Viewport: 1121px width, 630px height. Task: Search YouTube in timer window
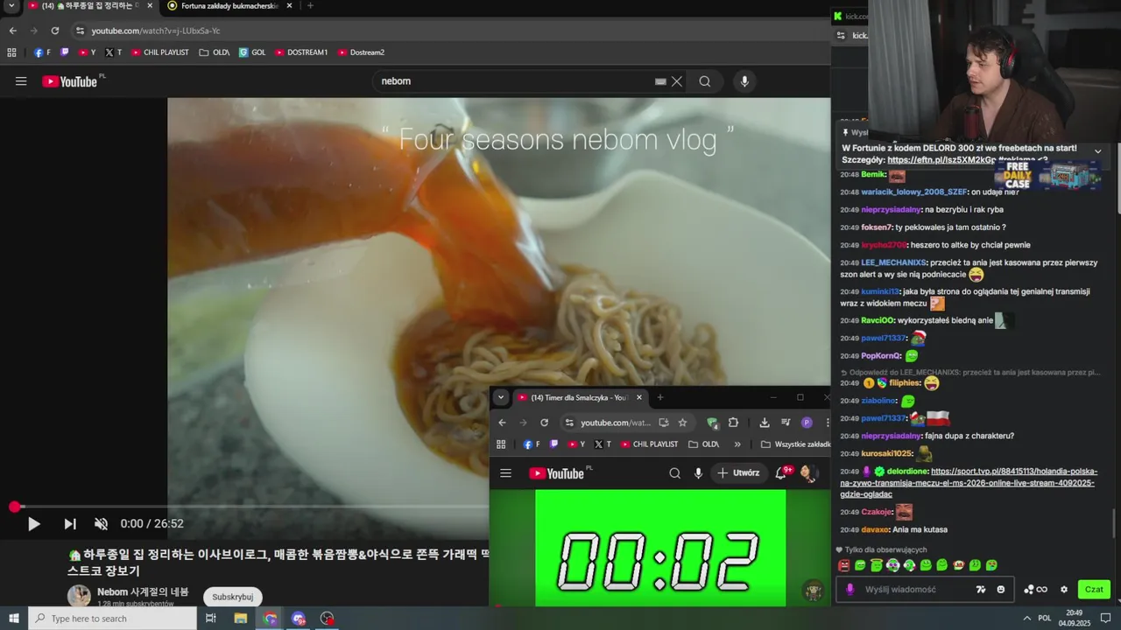[674, 473]
